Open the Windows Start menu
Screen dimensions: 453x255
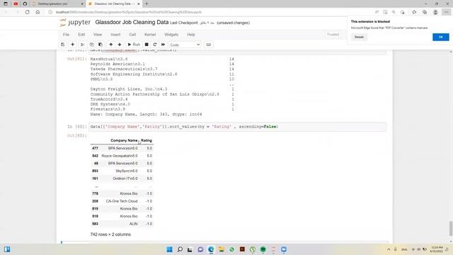click(x=170, y=249)
